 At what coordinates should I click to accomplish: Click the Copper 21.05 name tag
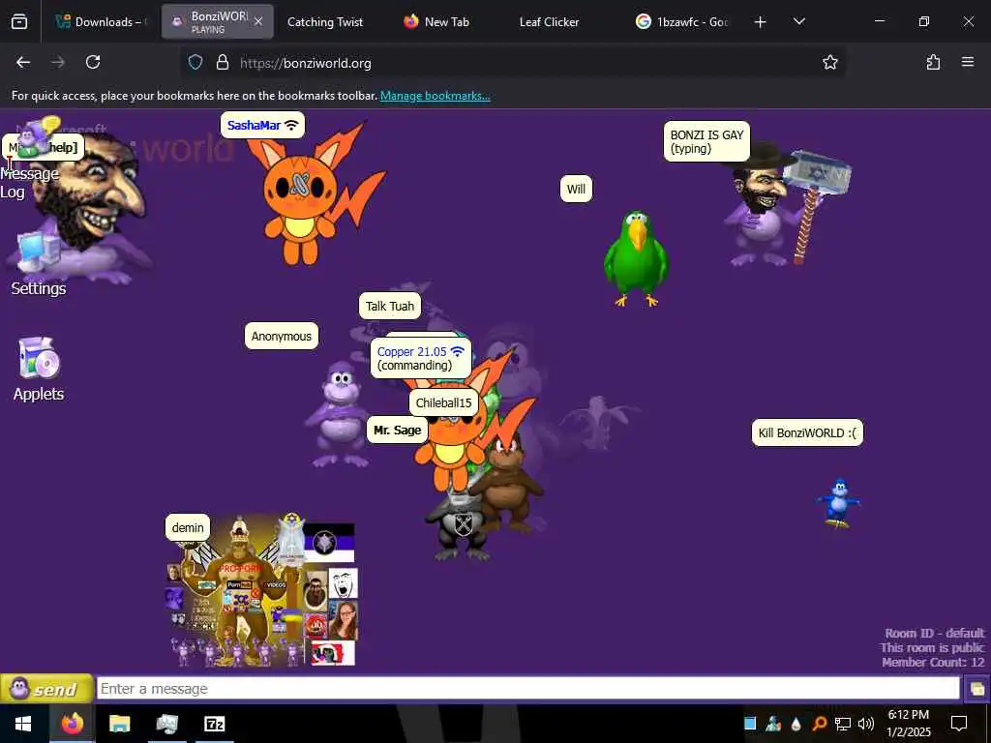coord(420,358)
